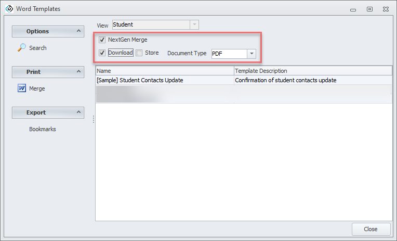Collapse the Export panel section

point(79,112)
